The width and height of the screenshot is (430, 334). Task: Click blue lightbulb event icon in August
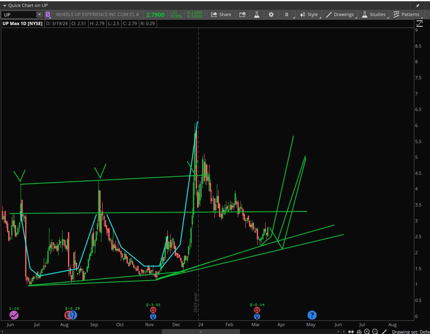(73, 315)
